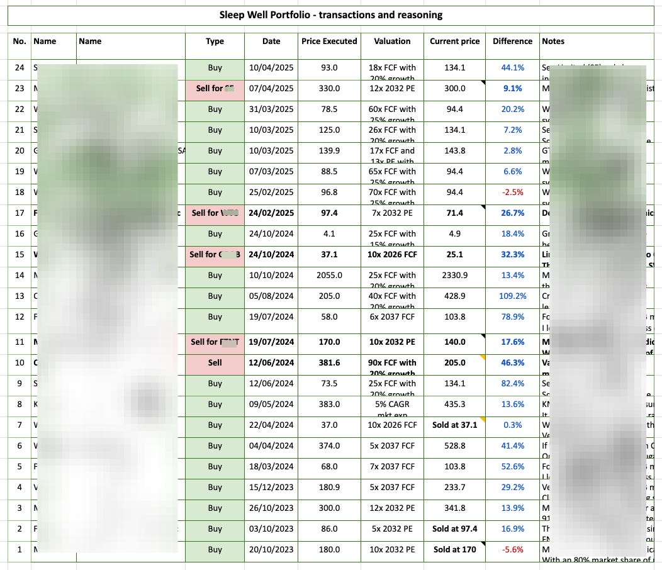
Task: Select the current price 435.3
Action: coord(455,406)
